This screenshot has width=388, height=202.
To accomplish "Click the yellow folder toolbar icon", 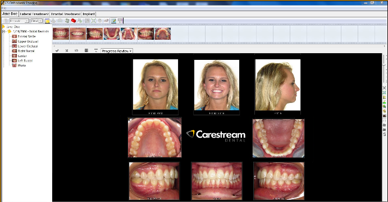I will point(47,21).
